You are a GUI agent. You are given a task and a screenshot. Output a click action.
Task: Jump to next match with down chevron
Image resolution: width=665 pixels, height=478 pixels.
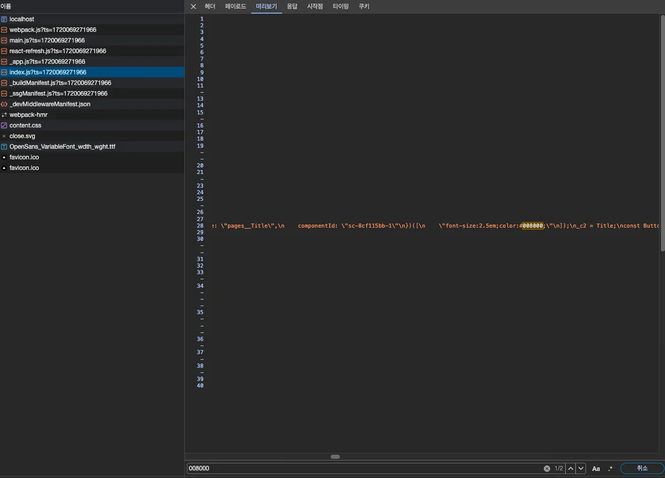click(580, 468)
